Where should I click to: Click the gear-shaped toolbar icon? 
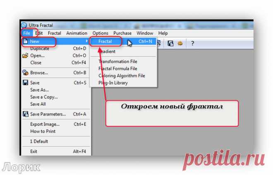click(180, 43)
